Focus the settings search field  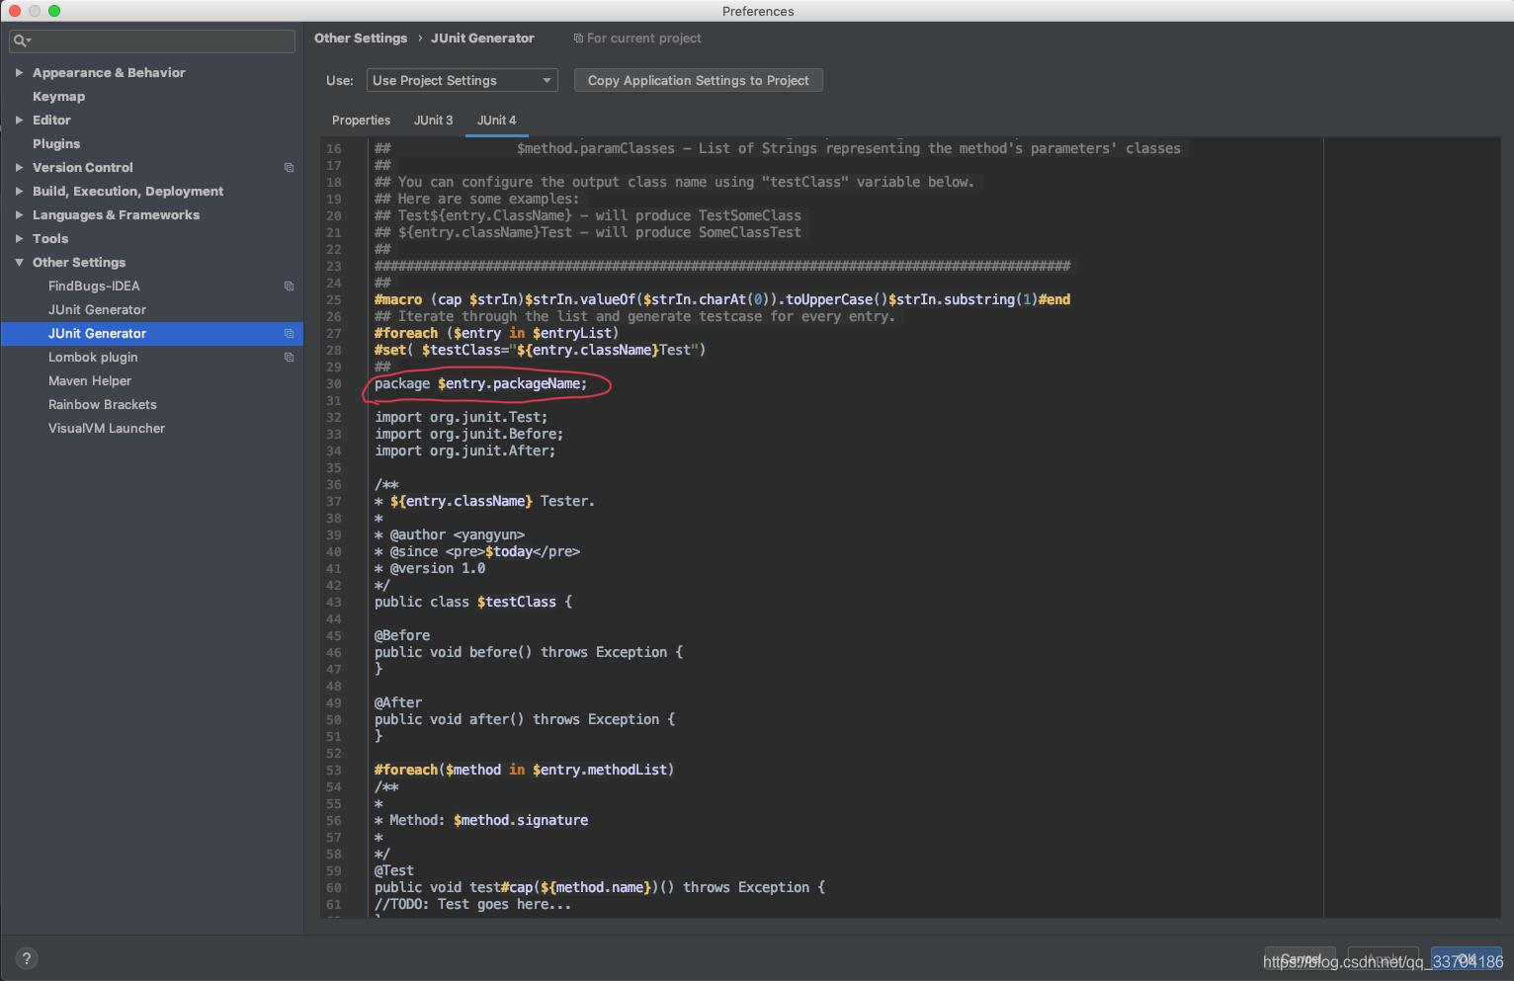tap(152, 41)
